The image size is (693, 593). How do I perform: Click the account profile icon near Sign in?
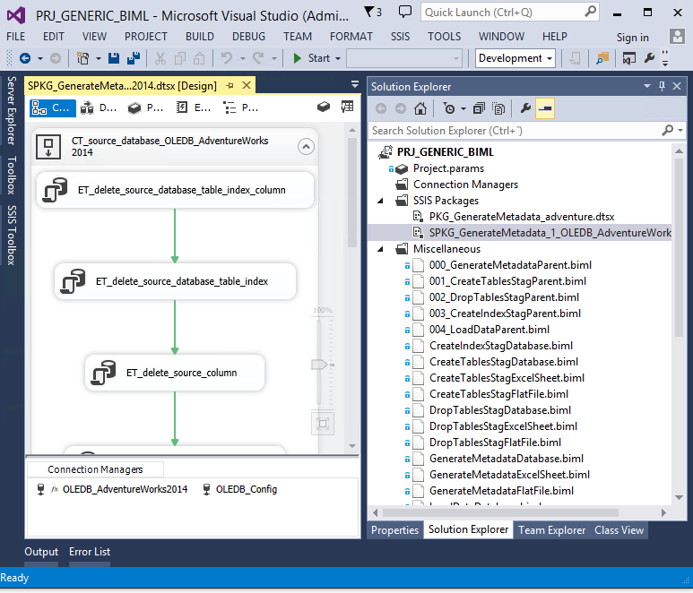(x=677, y=37)
